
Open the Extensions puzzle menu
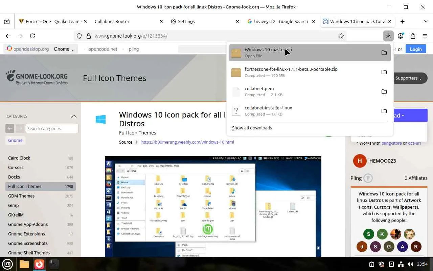(x=413, y=36)
